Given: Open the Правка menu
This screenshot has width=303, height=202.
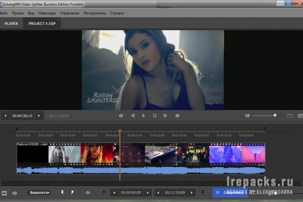Looking at the screenshot, I should point(18,13).
